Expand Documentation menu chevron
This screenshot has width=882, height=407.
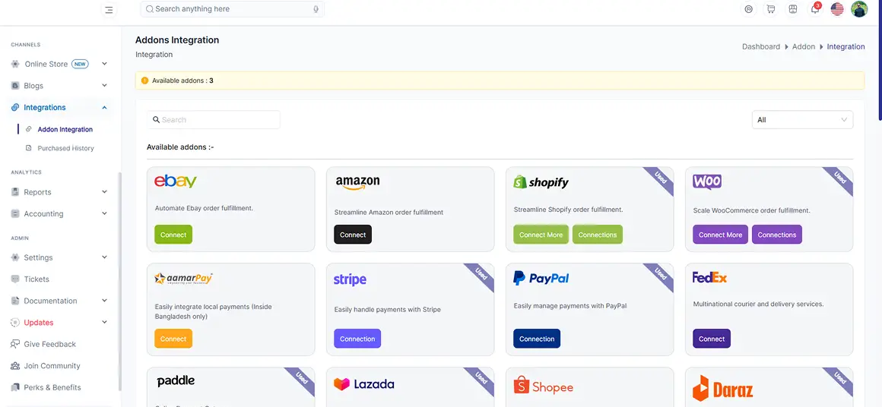[104, 301]
